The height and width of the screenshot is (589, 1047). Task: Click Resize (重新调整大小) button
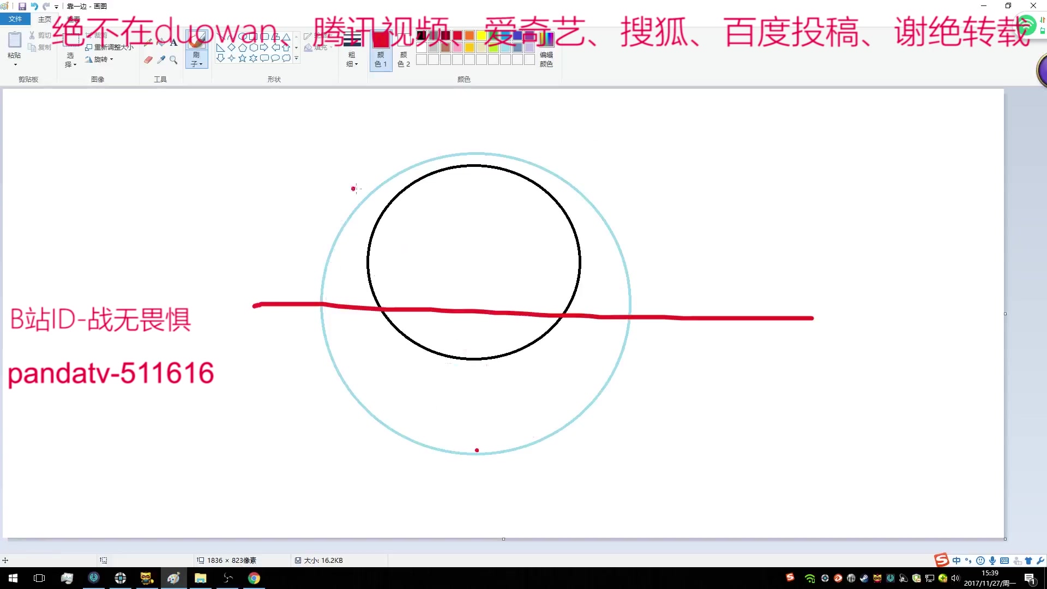pos(109,47)
